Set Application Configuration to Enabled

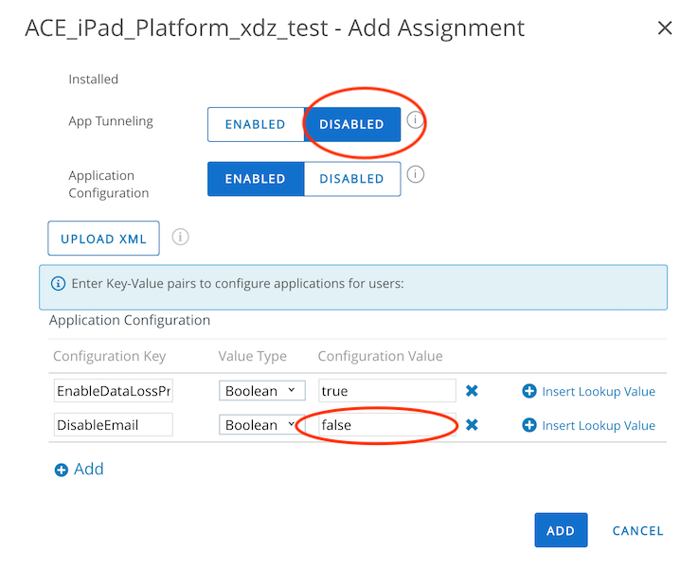coord(255,179)
